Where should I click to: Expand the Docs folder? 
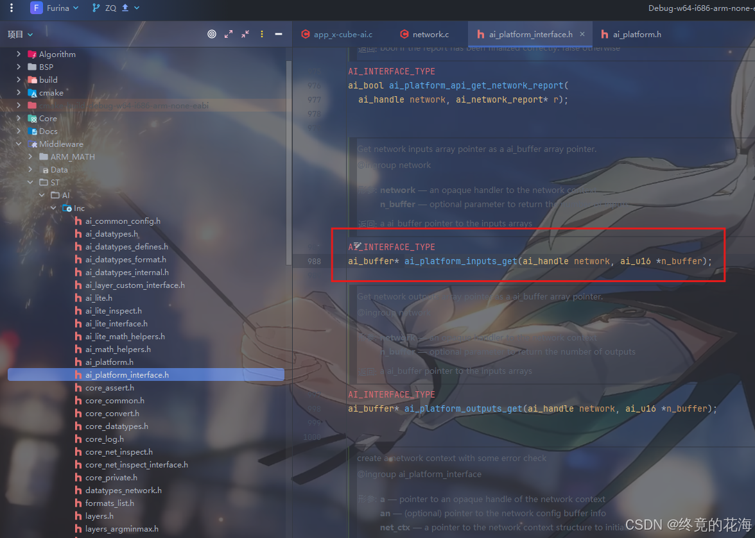pyautogui.click(x=19, y=131)
